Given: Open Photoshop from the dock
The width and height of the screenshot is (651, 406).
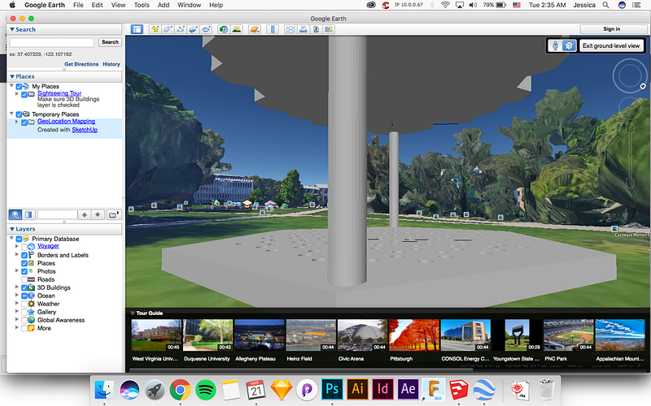Looking at the screenshot, I should tap(332, 389).
